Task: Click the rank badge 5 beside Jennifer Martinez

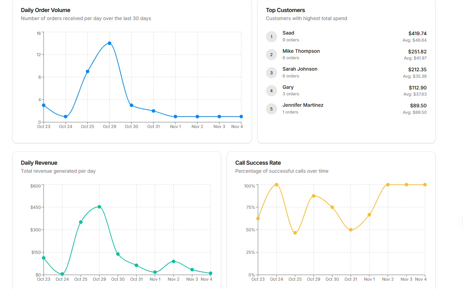Action: click(x=272, y=109)
